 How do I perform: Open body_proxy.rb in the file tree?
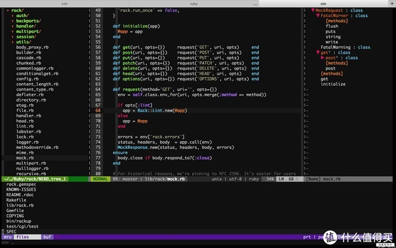click(x=33, y=47)
